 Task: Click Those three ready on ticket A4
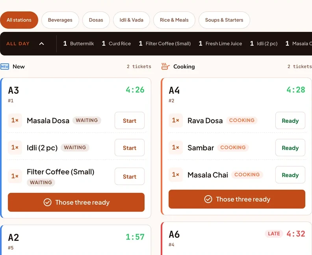237,199
